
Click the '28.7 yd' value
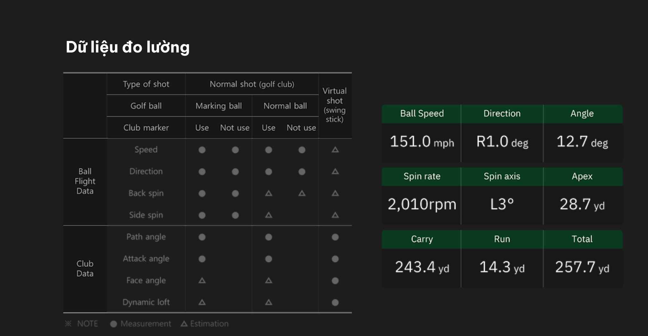tap(582, 204)
